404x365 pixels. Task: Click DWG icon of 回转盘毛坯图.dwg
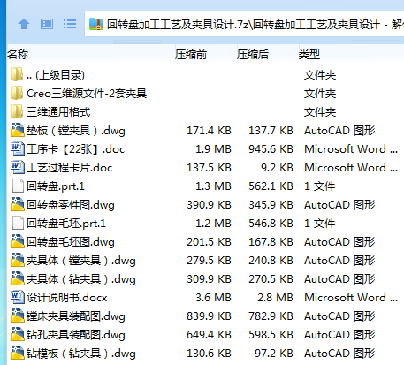tap(18, 241)
